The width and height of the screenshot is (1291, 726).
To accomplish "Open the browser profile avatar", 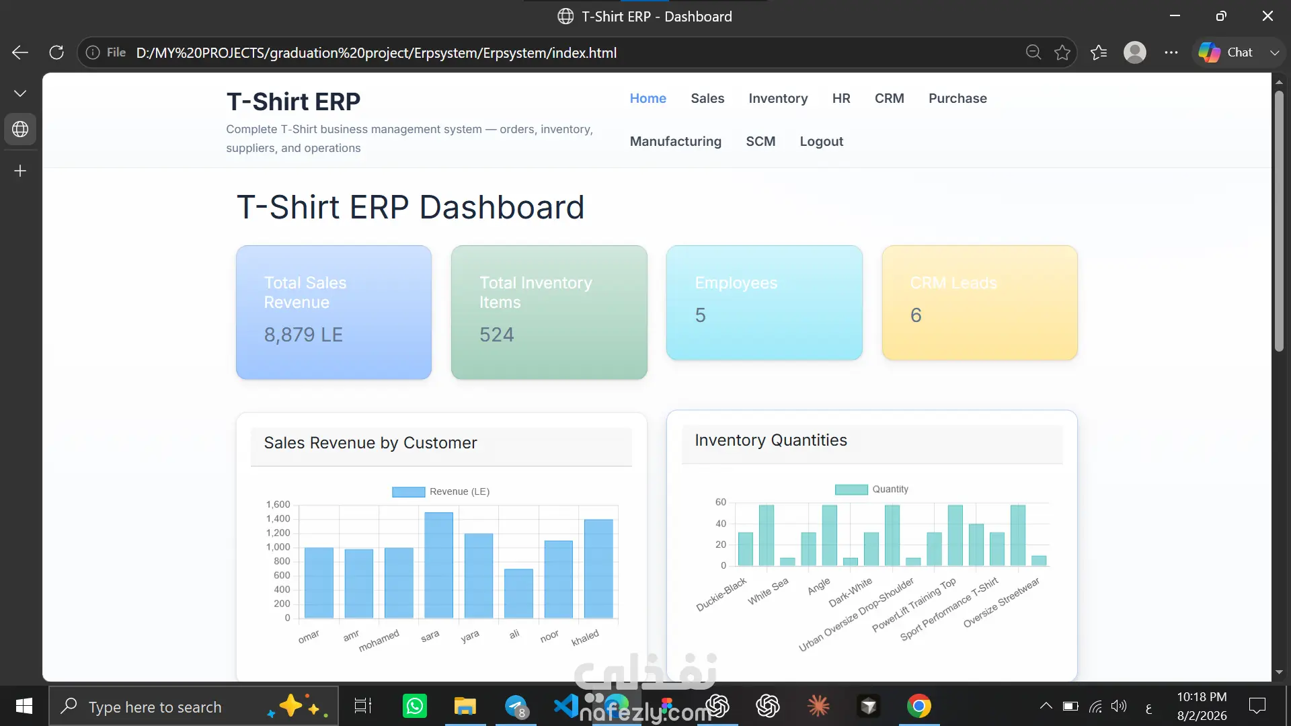I will click(1135, 52).
